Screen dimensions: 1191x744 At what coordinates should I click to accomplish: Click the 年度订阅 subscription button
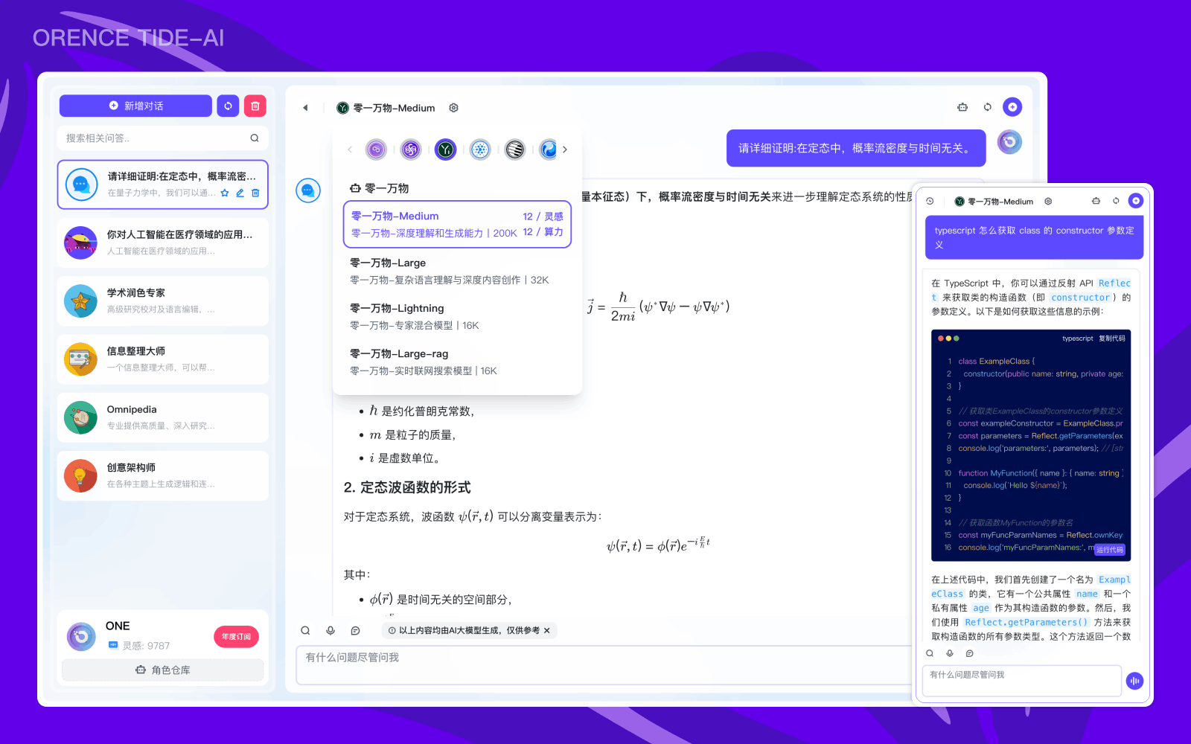click(x=237, y=637)
